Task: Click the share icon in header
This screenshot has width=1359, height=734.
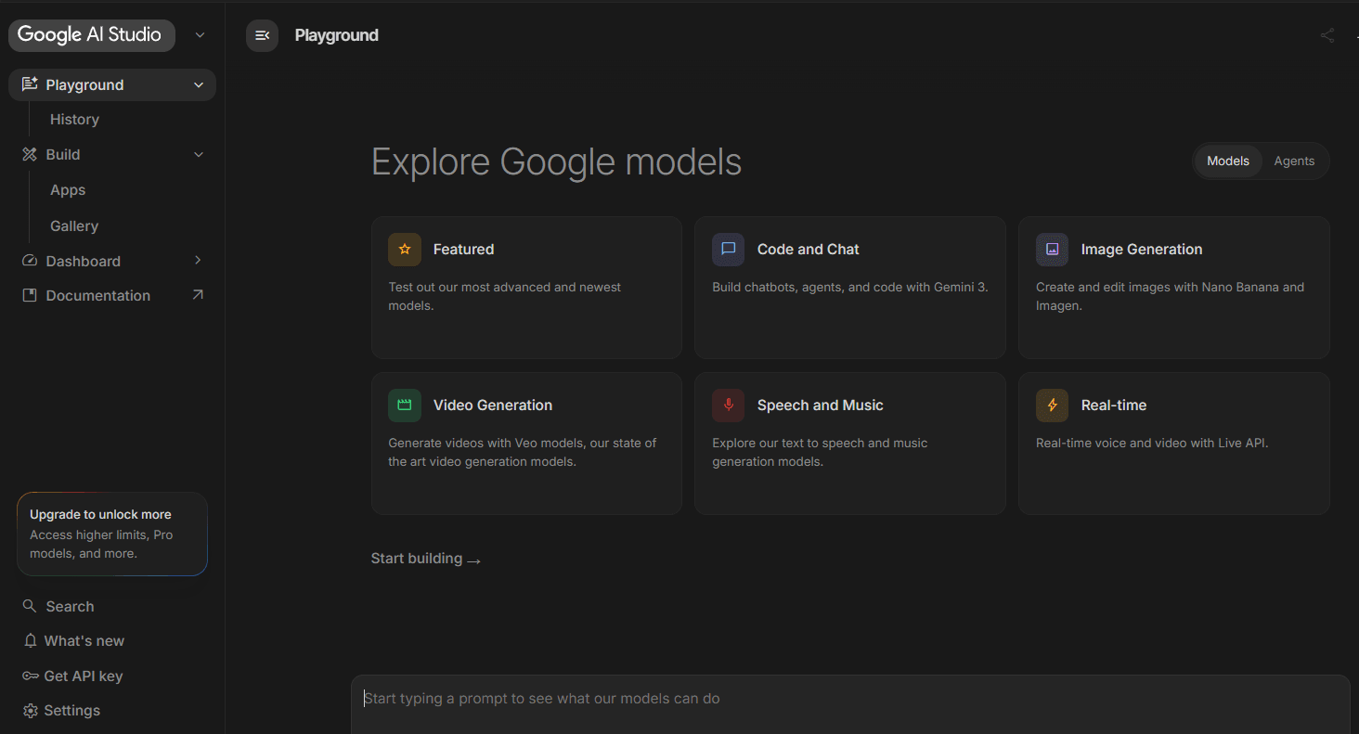Action: pyautogui.click(x=1327, y=35)
